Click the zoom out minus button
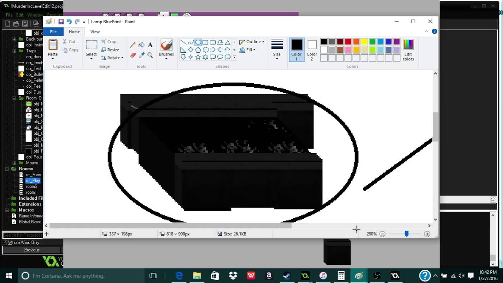The image size is (503, 283). pos(382,234)
